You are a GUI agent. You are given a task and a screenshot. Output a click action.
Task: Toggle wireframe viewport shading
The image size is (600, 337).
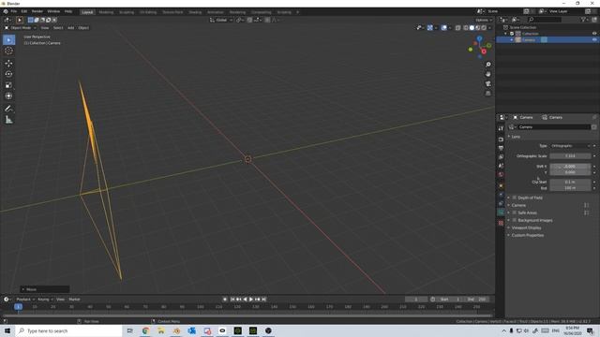tap(466, 28)
